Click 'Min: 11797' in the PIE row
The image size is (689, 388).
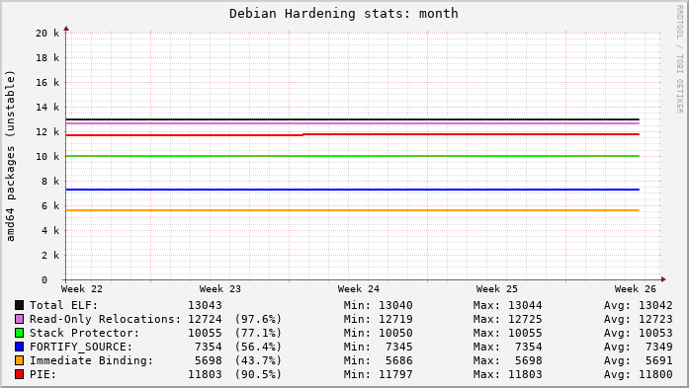click(379, 374)
